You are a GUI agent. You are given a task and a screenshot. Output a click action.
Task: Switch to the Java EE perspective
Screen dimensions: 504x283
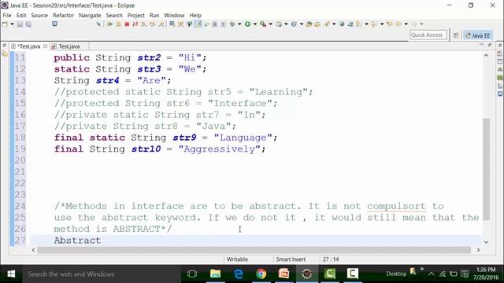coord(478,35)
